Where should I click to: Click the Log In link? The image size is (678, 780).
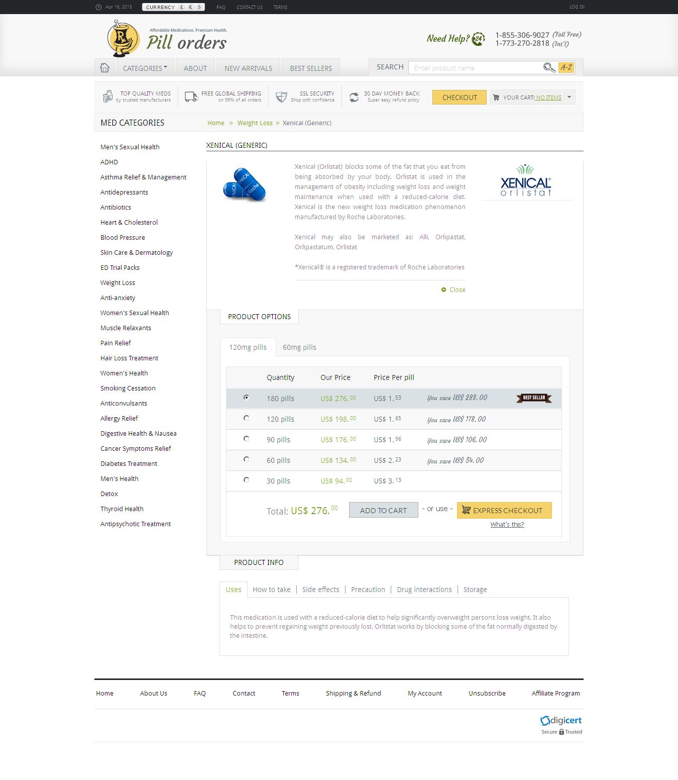(577, 7)
